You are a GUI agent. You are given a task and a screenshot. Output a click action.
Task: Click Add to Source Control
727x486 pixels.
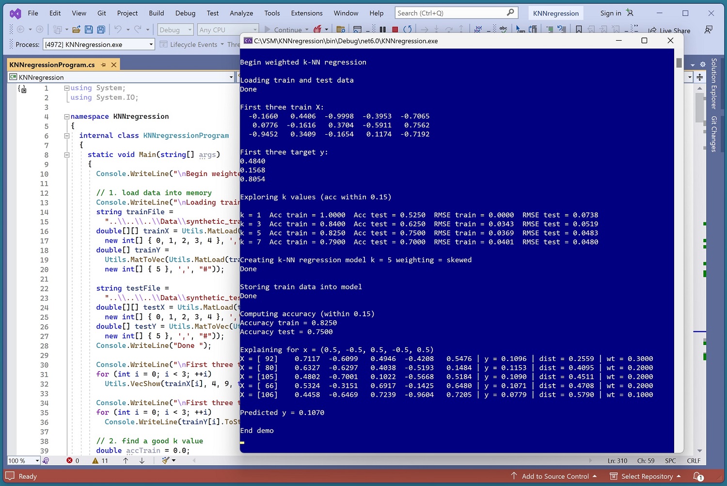click(x=554, y=476)
